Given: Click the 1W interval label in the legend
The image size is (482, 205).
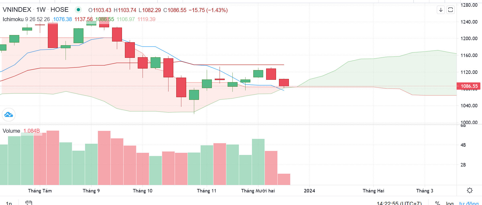Looking at the screenshot, I should click(x=41, y=10).
